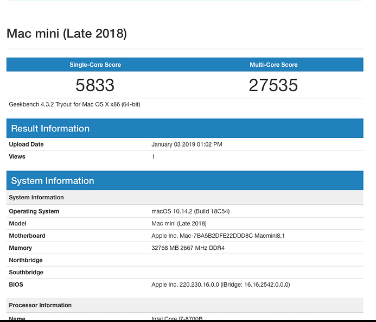Click the Result Information section header

click(185, 128)
